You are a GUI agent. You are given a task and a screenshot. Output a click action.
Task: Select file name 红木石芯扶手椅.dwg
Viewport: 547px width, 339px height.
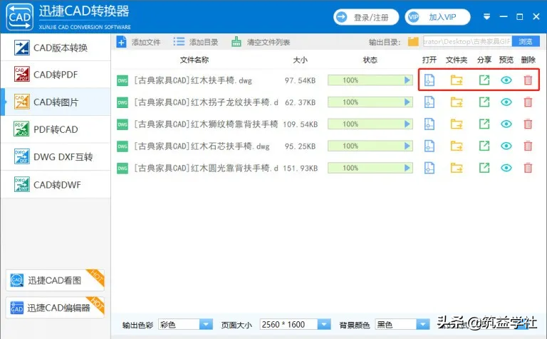202,146
